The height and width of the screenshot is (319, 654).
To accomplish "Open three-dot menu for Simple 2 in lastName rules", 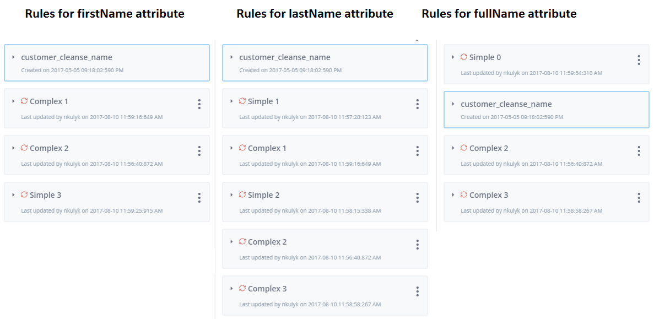I will [418, 198].
